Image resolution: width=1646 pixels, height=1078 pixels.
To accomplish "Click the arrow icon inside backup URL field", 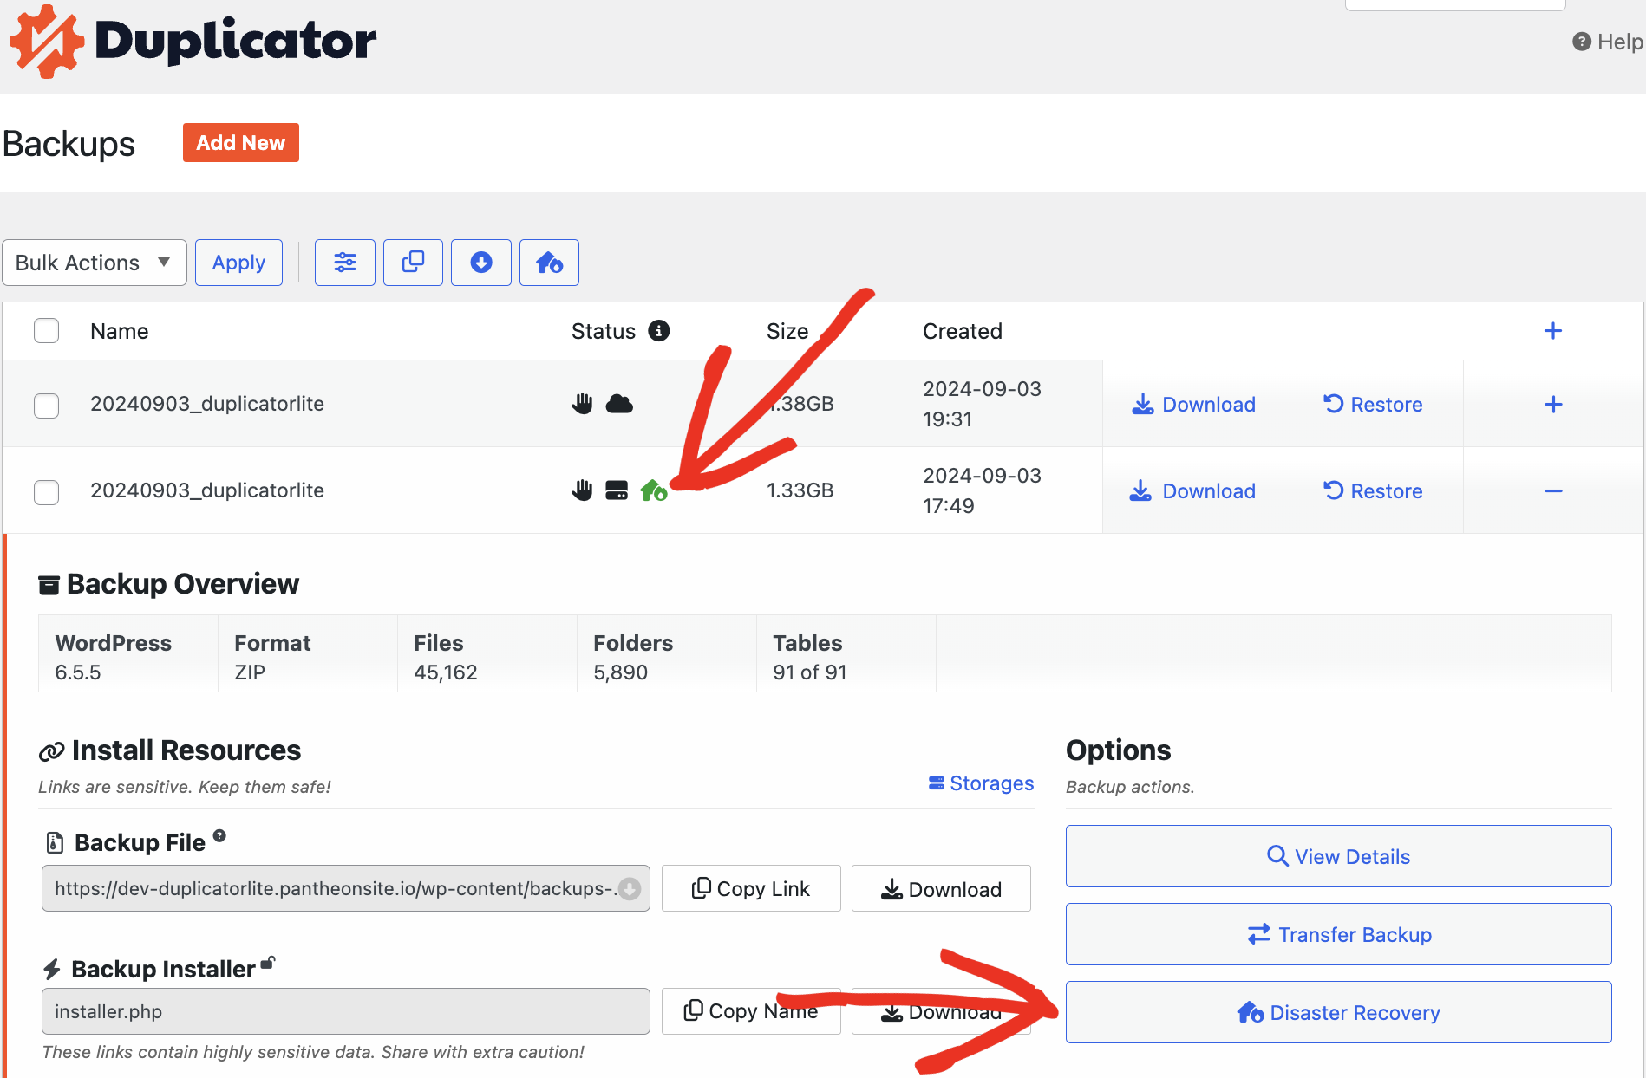I will click(x=630, y=889).
